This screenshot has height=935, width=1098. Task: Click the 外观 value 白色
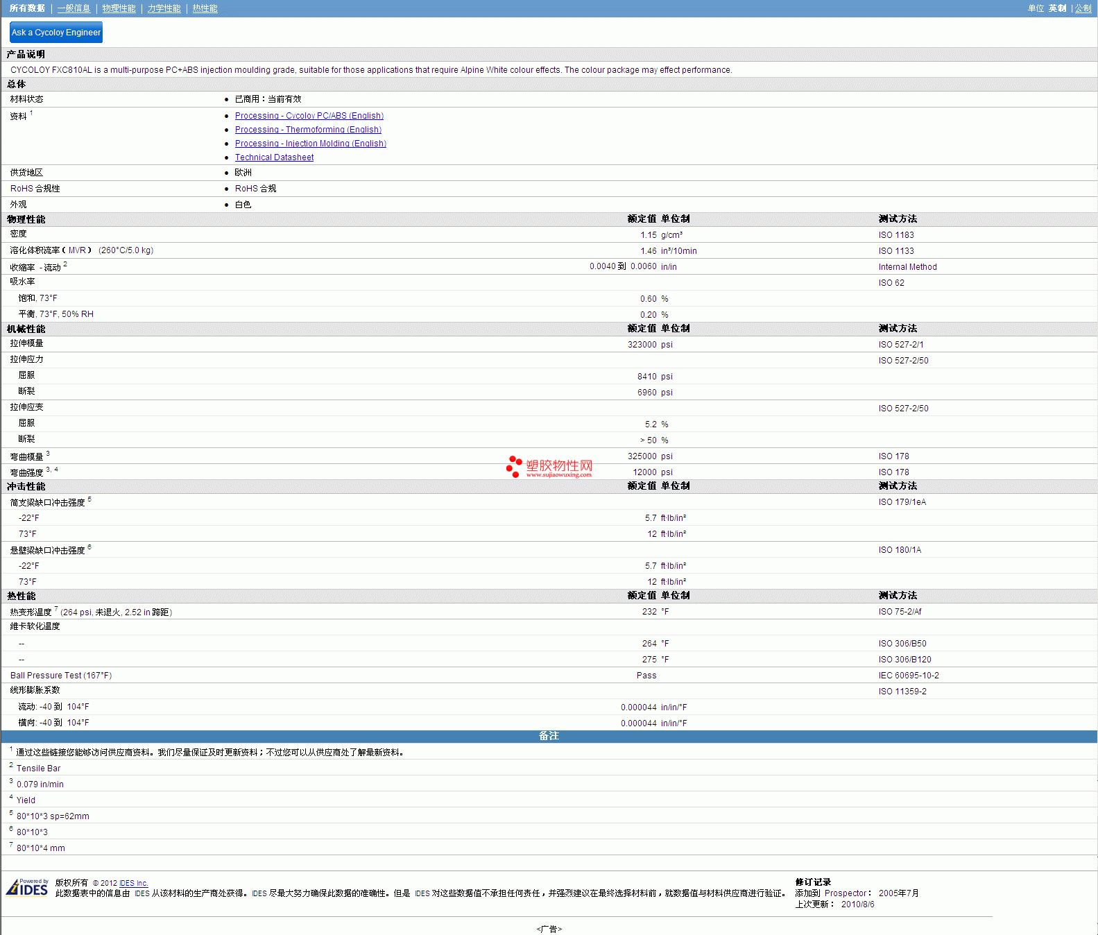[243, 205]
